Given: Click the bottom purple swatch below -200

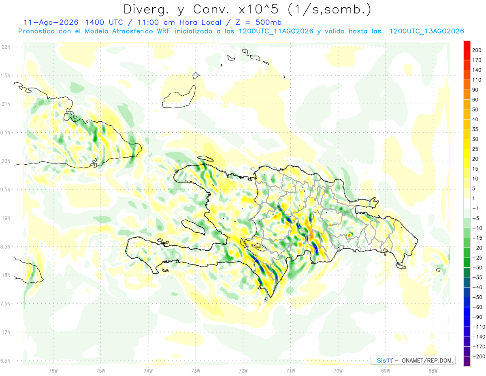Looking at the screenshot, I should tap(467, 362).
